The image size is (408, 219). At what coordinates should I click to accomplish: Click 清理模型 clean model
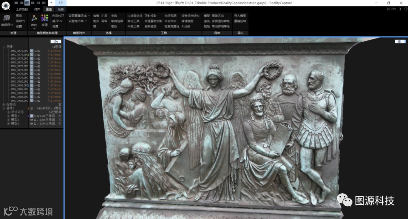(187, 21)
